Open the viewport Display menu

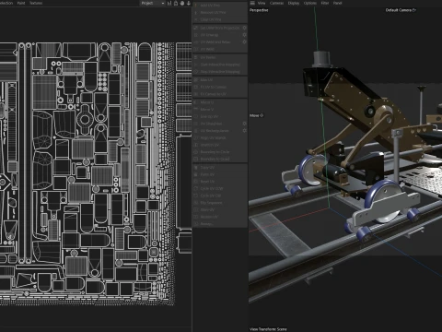294,3
